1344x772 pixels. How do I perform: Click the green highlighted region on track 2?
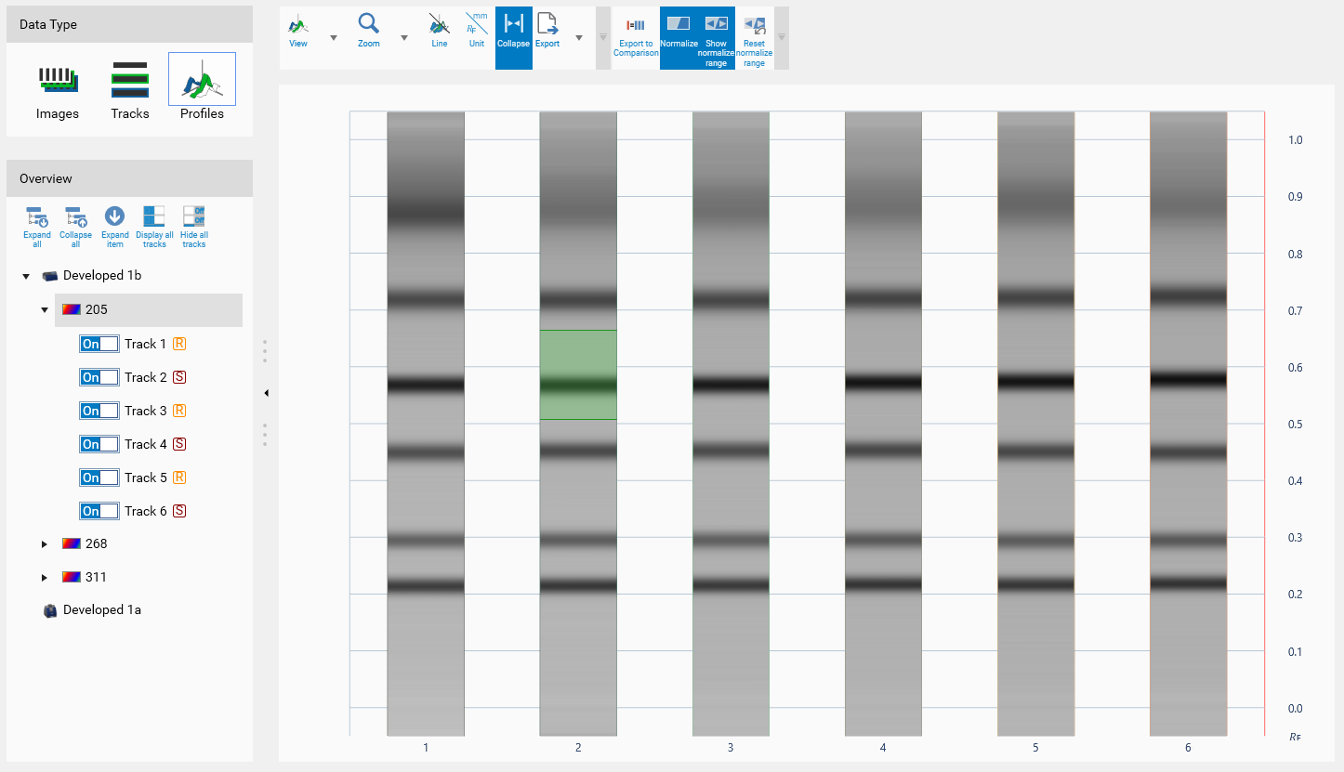(578, 374)
